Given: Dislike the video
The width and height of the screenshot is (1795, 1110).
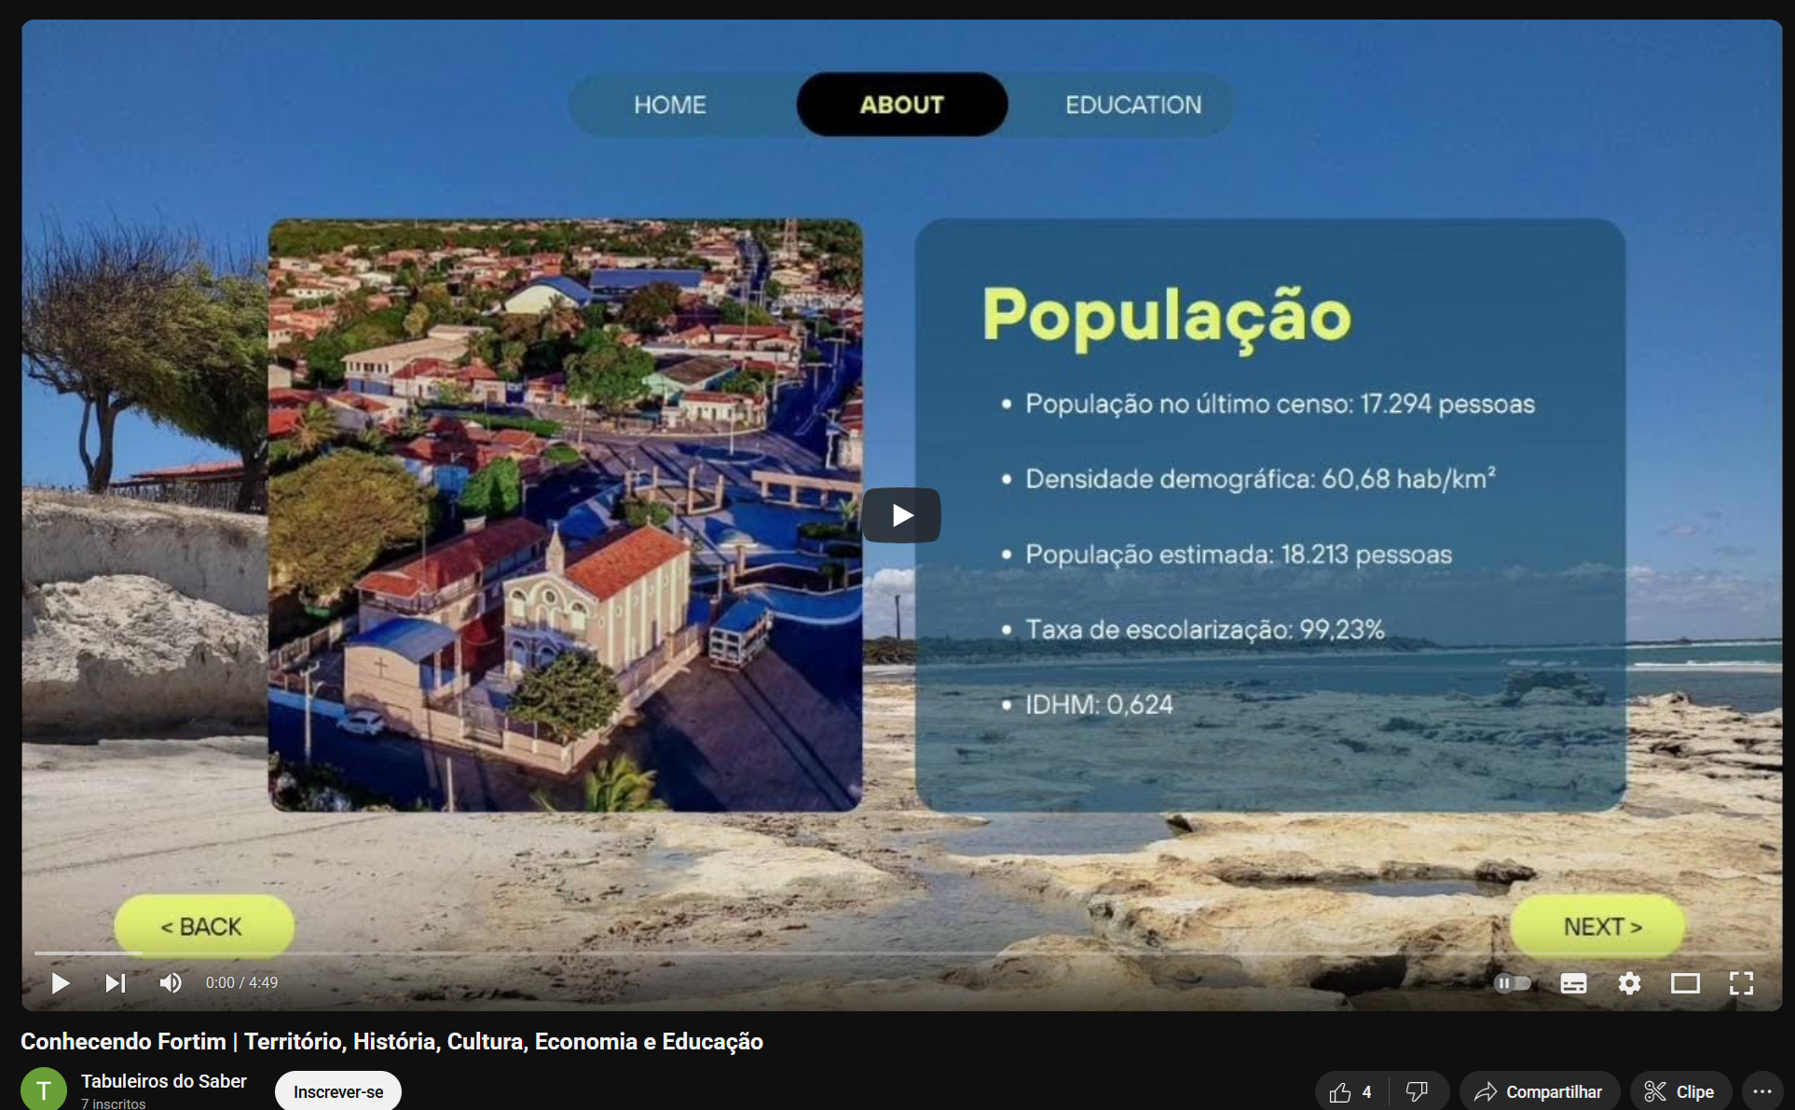Looking at the screenshot, I should pyautogui.click(x=1417, y=1090).
